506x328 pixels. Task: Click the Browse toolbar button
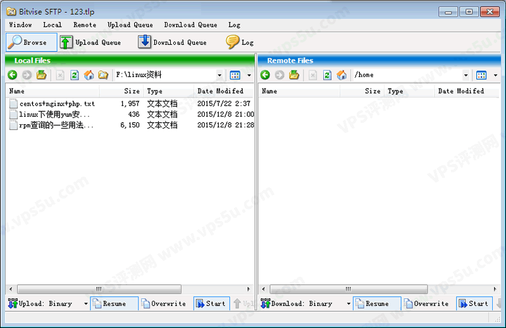[31, 42]
